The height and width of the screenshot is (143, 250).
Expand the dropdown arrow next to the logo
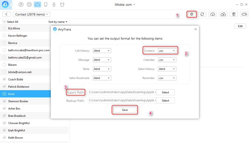click(x=12, y=5)
